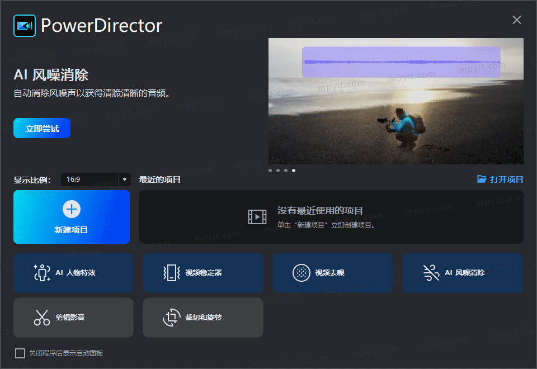Click the 自动消除风噪声 description text
Image resolution: width=537 pixels, height=369 pixels.
click(92, 93)
